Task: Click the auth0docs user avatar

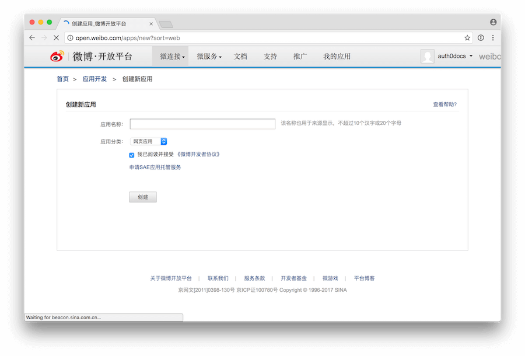Action: [x=428, y=56]
